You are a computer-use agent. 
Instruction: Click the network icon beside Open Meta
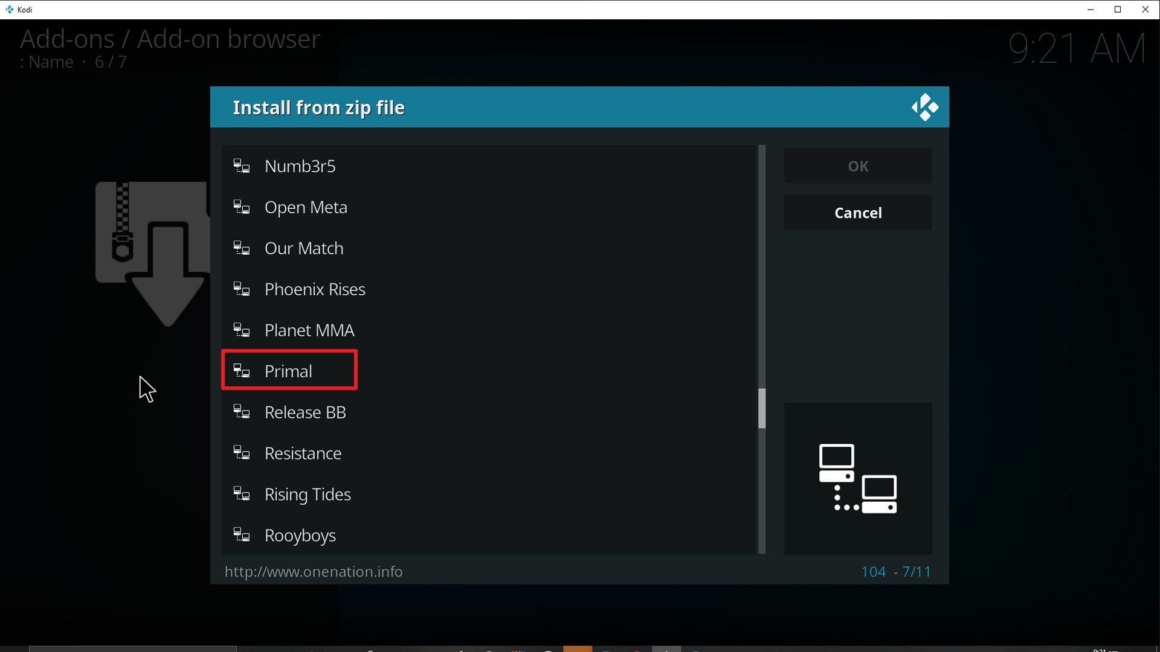[242, 207]
